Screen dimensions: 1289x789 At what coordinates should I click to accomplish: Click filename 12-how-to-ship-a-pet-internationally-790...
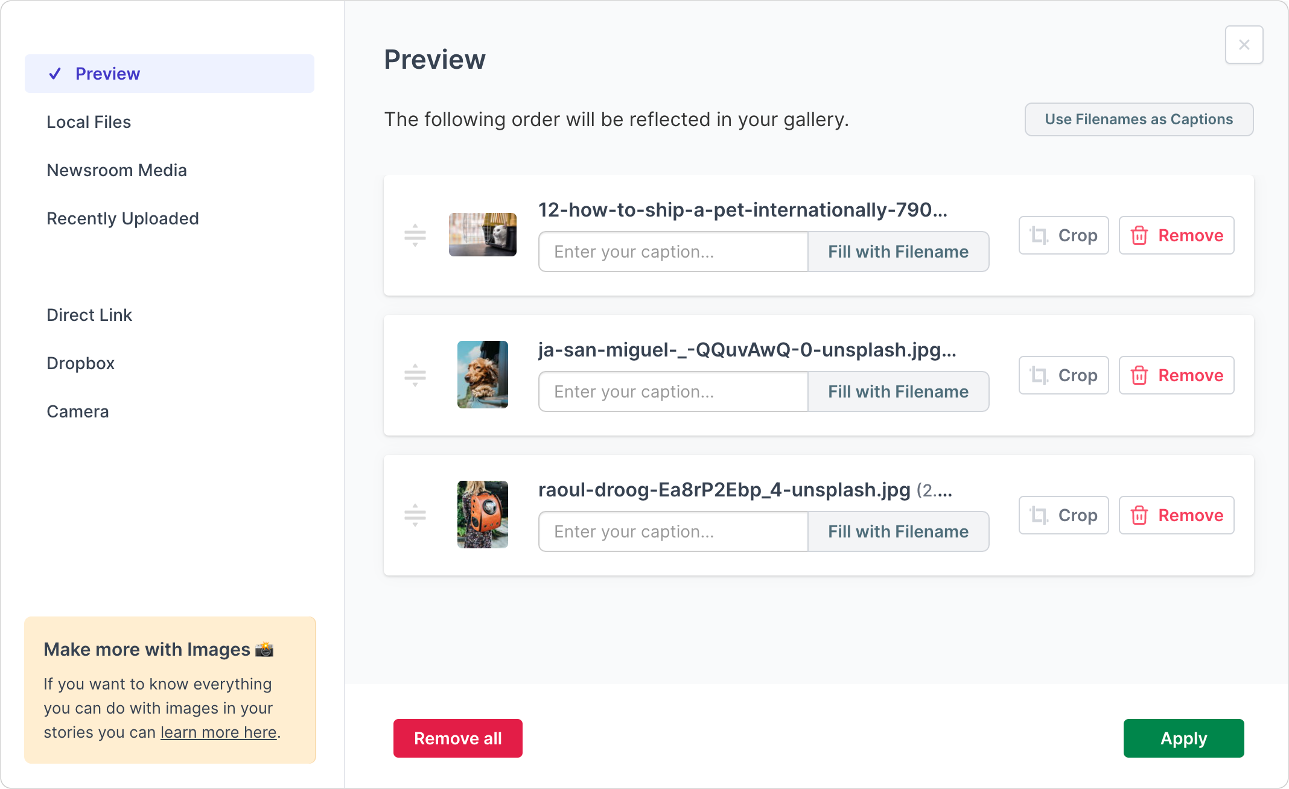coord(743,210)
